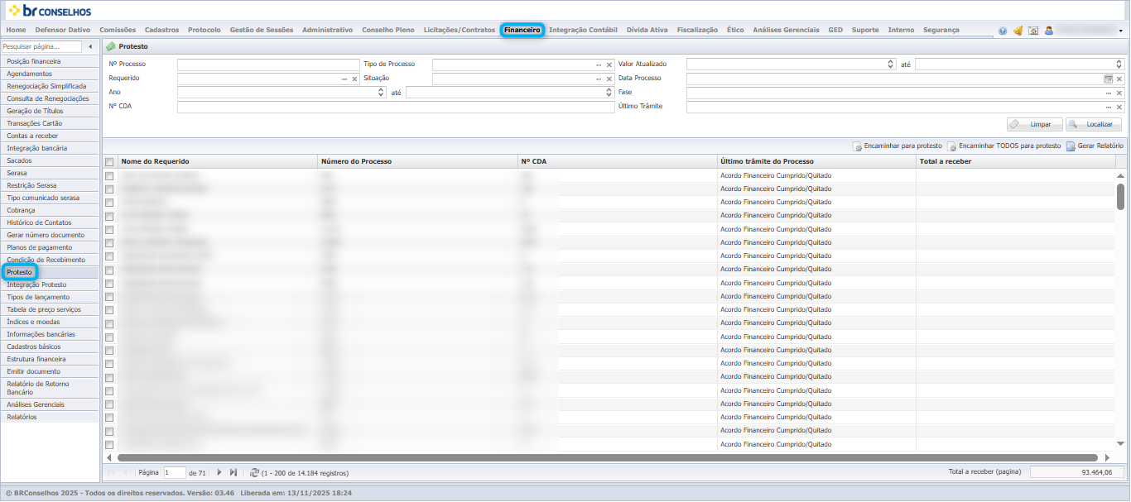
Task: Click the Página number input
Action: (175, 473)
